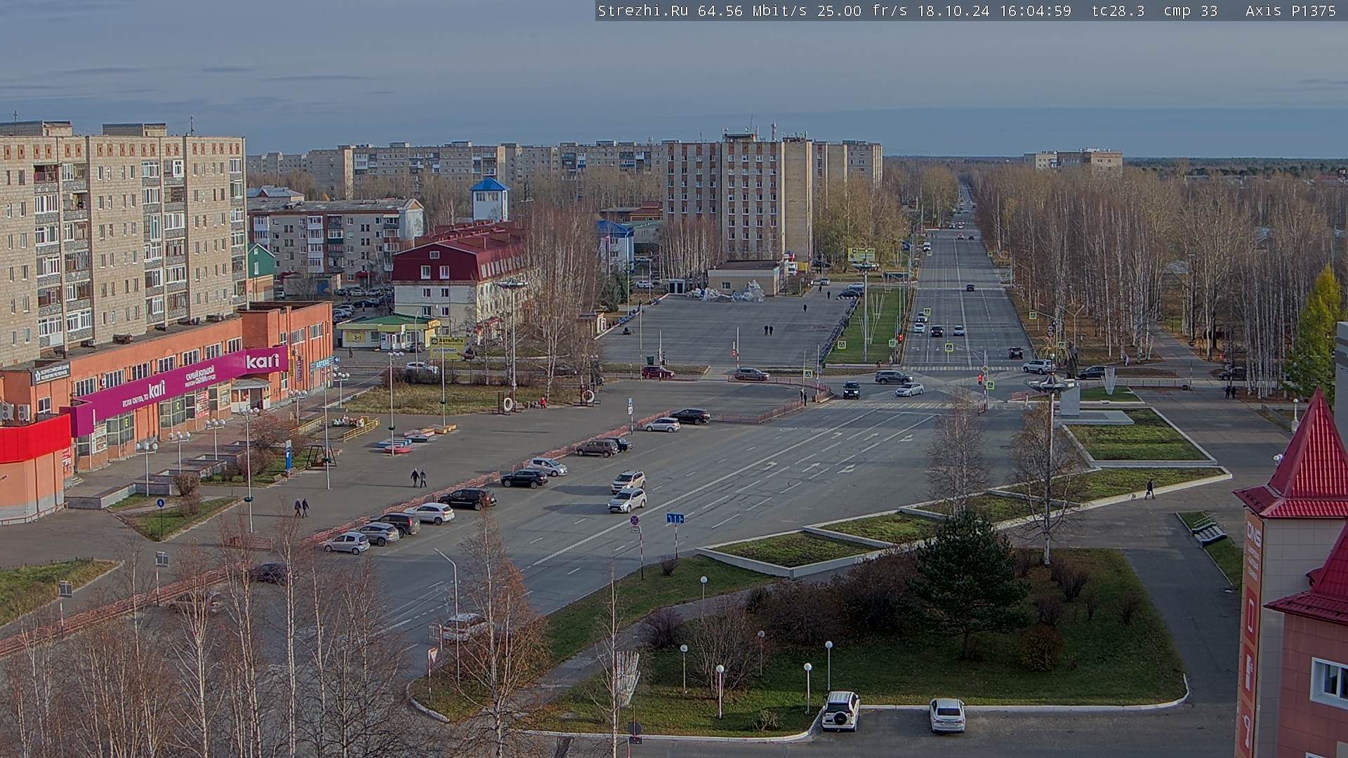The height and width of the screenshot is (758, 1348).
Task: Select the Axis P1375 camera model text
Action: pos(1290,11)
